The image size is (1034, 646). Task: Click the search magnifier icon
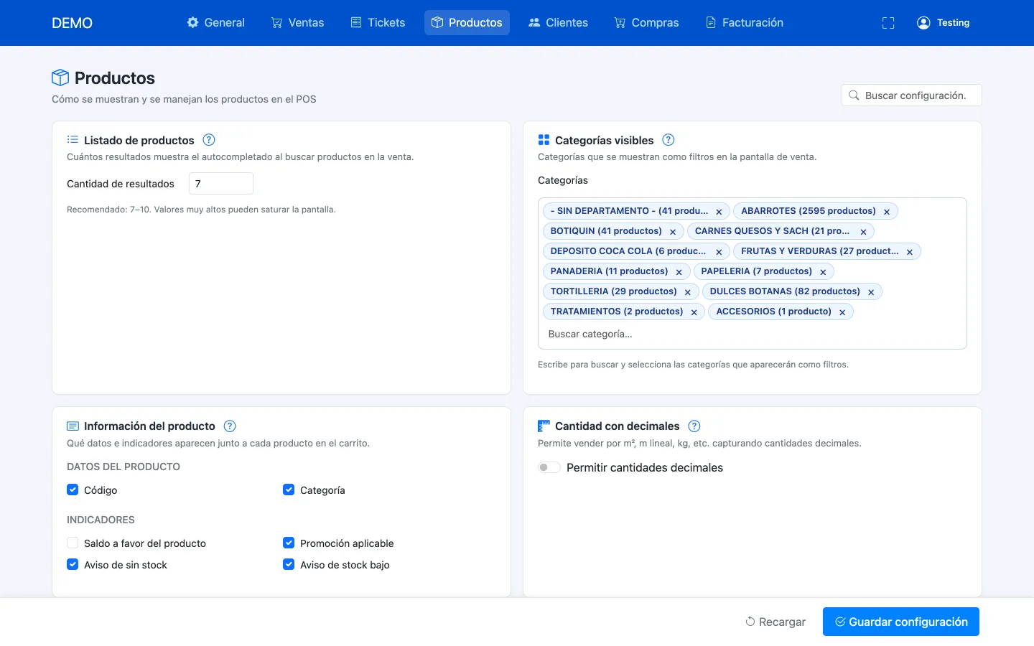(x=854, y=95)
